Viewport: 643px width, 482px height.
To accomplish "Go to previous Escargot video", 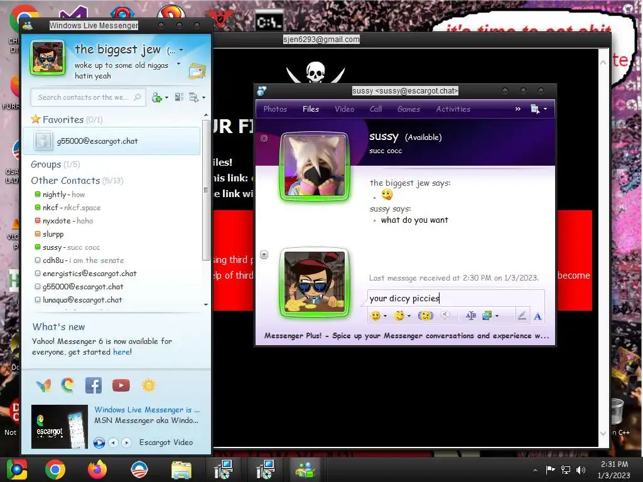I will pos(114,442).
